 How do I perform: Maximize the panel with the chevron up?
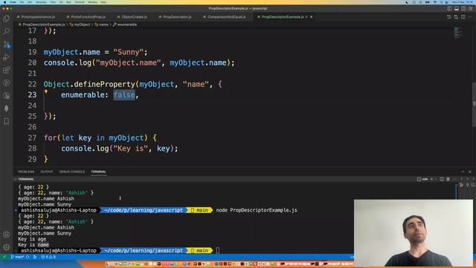463,172
